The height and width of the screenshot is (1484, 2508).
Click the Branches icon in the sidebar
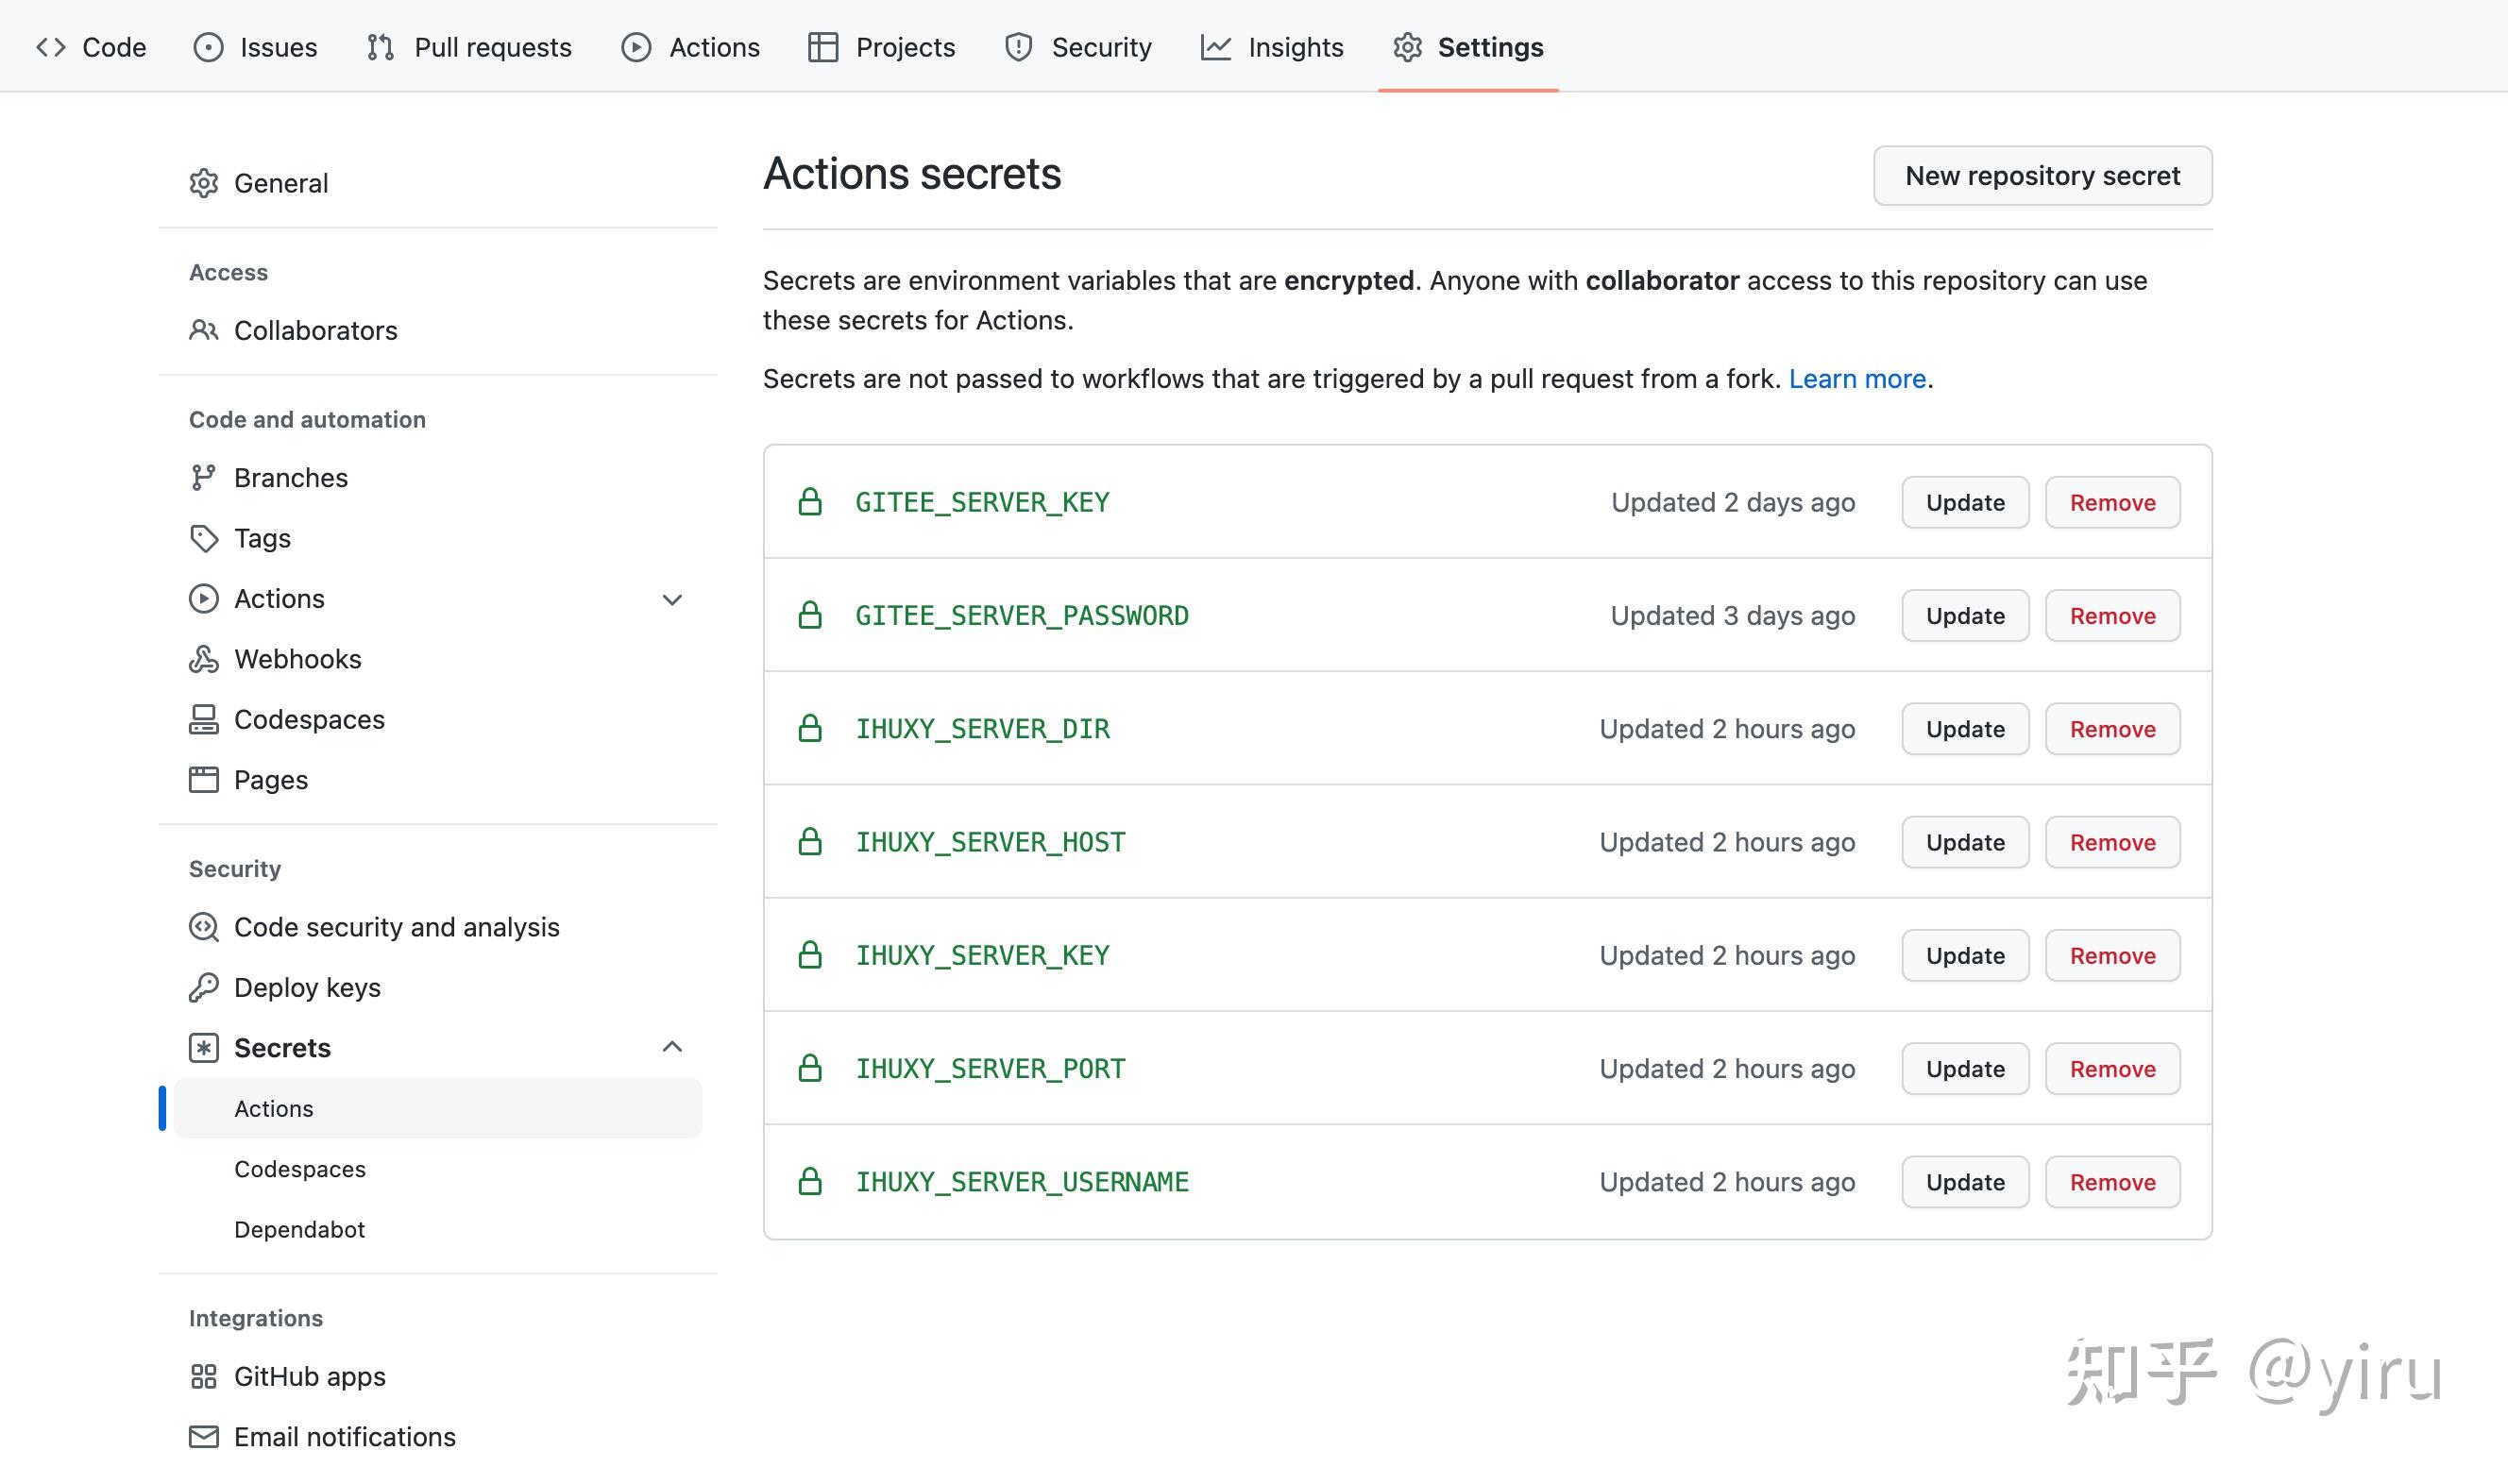pyautogui.click(x=204, y=477)
